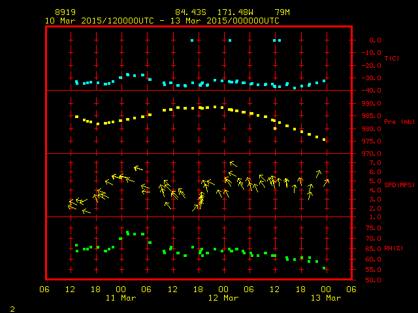Image resolution: width=418 pixels, height=313 pixels.
Task: Click the "70.0" humidity tick value
Action: click(x=373, y=239)
